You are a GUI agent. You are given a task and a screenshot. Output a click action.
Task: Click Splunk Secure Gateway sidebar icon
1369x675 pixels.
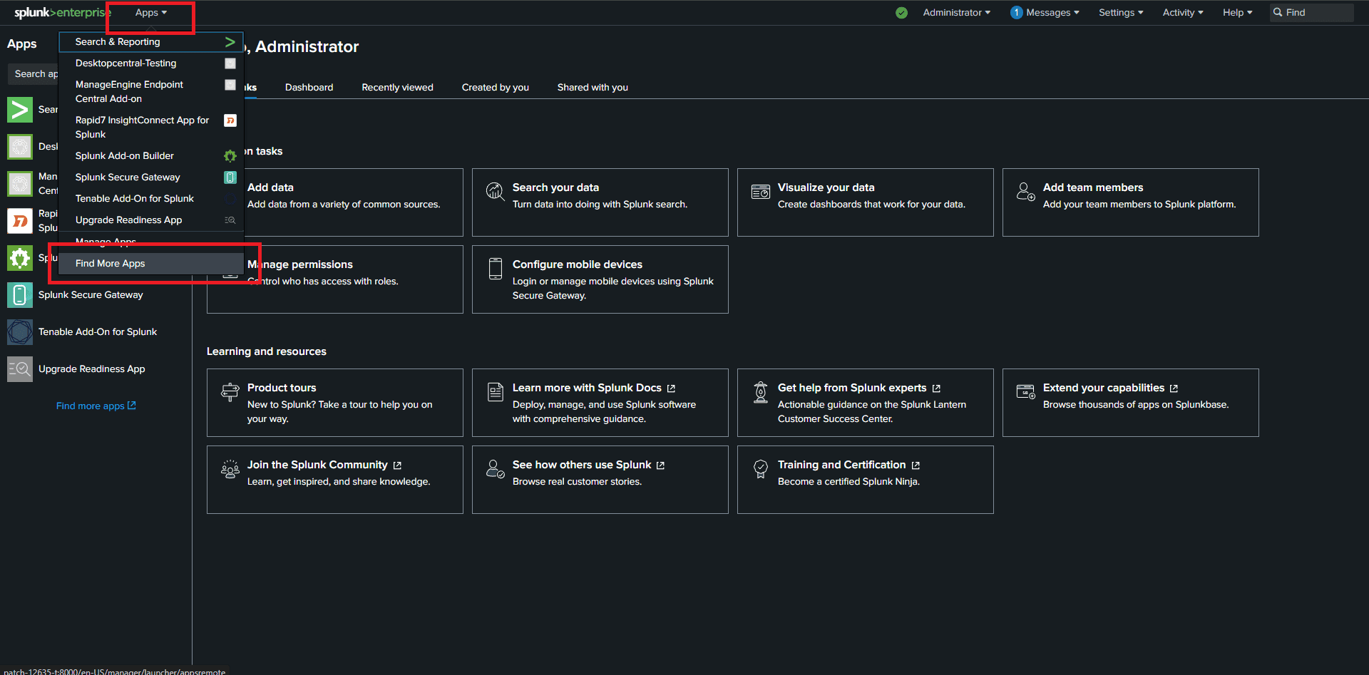click(x=20, y=295)
